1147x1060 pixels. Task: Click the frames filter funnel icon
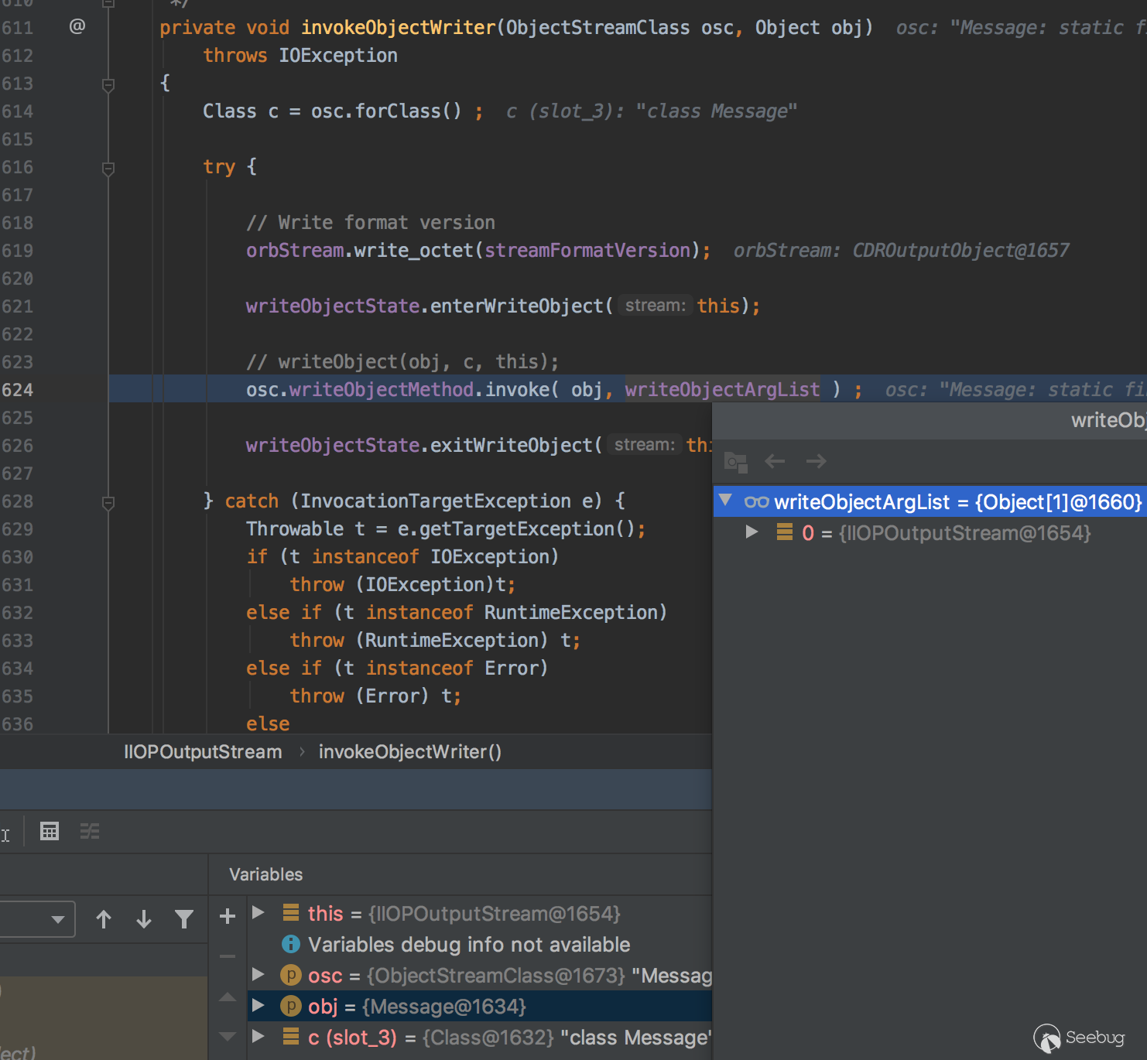[184, 918]
